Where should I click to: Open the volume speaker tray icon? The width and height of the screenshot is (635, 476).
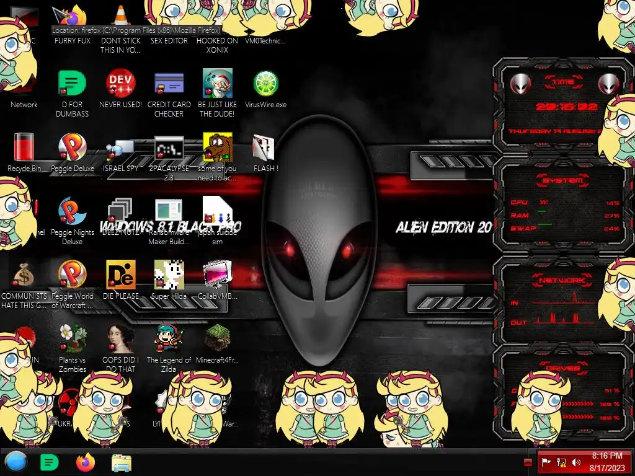tap(576, 462)
